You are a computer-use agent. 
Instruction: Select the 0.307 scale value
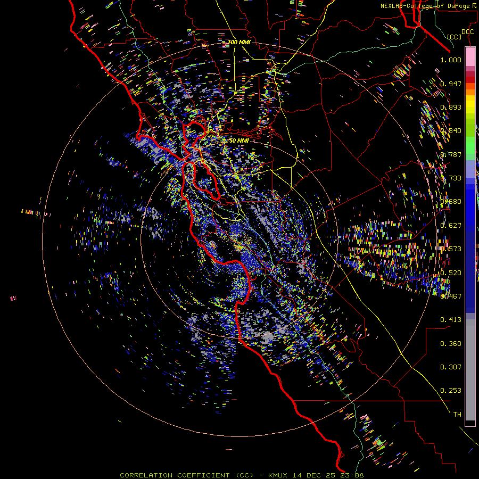[451, 367]
